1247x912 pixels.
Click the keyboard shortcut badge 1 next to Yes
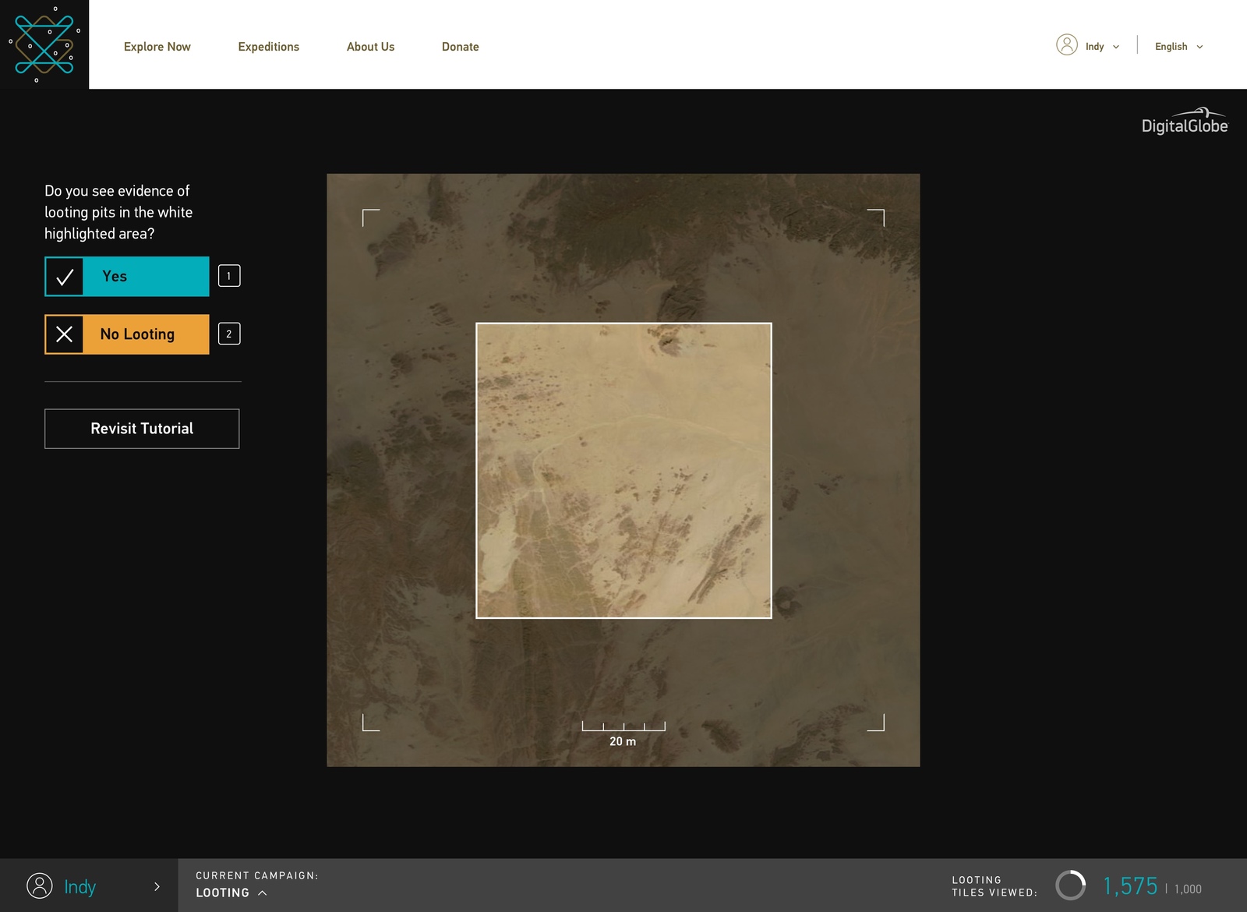[228, 275]
